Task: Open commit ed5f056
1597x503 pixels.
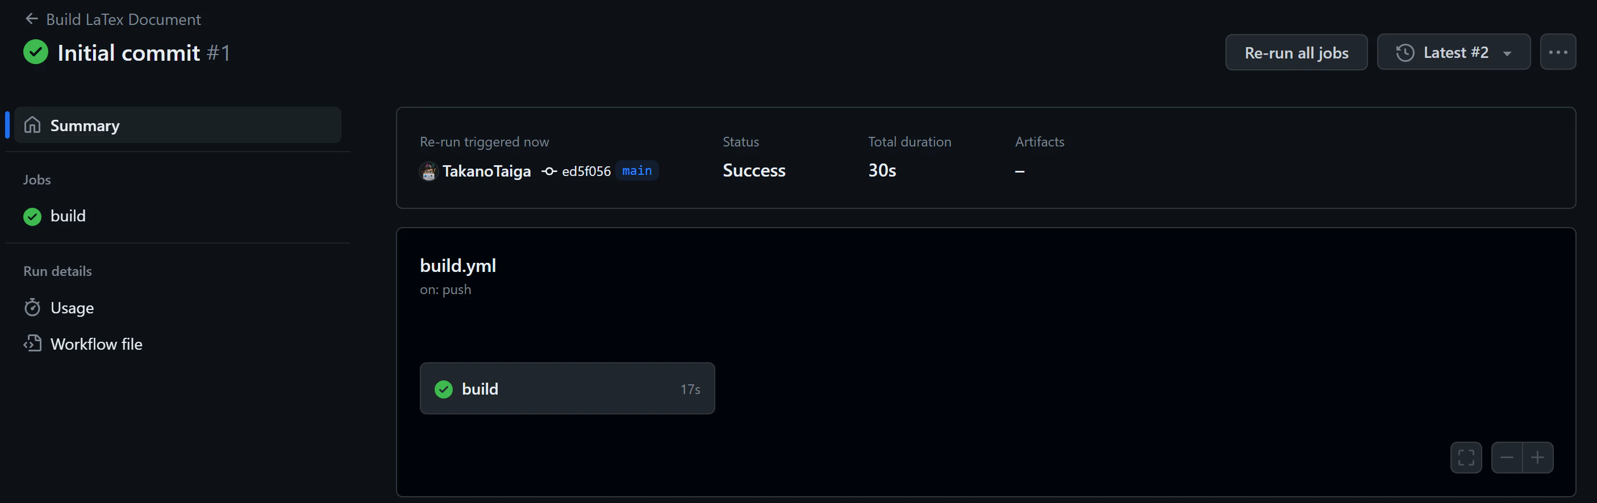Action: [586, 171]
